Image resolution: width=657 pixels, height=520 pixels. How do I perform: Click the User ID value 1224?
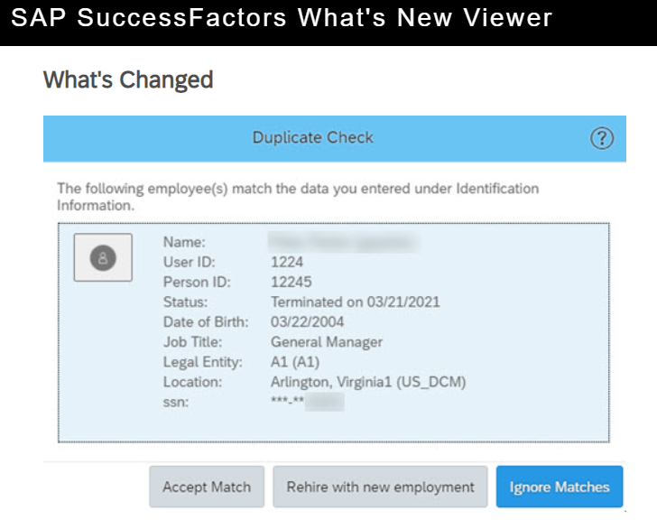[x=287, y=263]
